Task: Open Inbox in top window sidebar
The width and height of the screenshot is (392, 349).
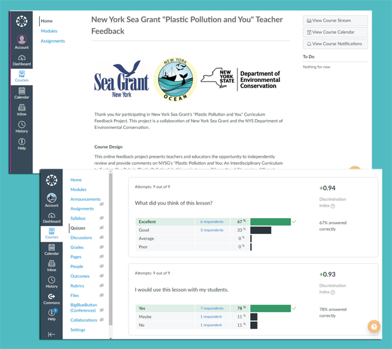Action: click(22, 110)
